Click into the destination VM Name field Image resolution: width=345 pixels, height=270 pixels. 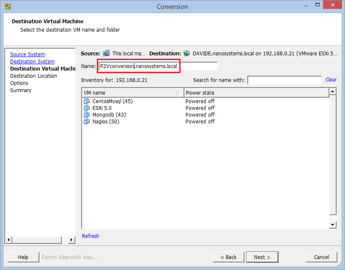[158, 66]
